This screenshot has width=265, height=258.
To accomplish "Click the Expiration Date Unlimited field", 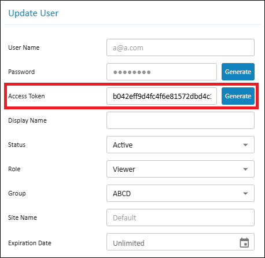I will [x=181, y=242].
